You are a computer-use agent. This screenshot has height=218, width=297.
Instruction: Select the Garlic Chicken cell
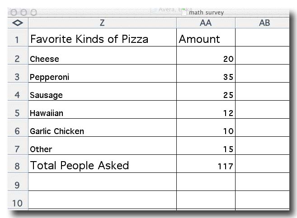pyautogui.click(x=102, y=128)
